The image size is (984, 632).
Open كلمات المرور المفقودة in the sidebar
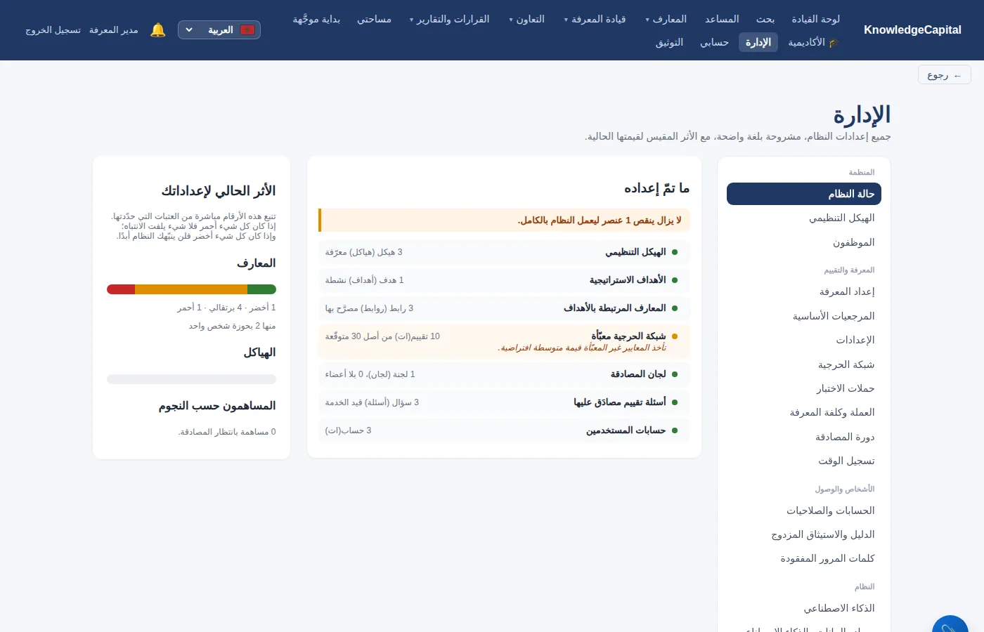coord(804,558)
